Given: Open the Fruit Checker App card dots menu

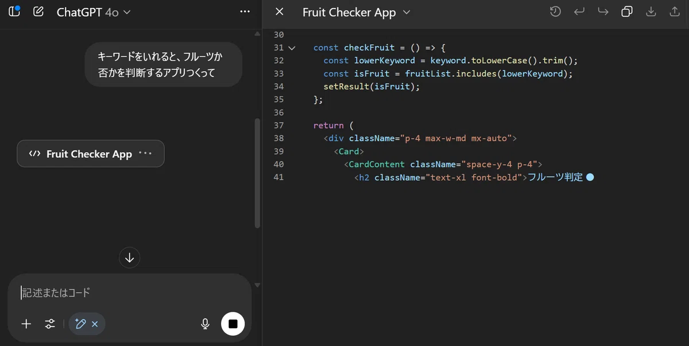Looking at the screenshot, I should pos(145,153).
